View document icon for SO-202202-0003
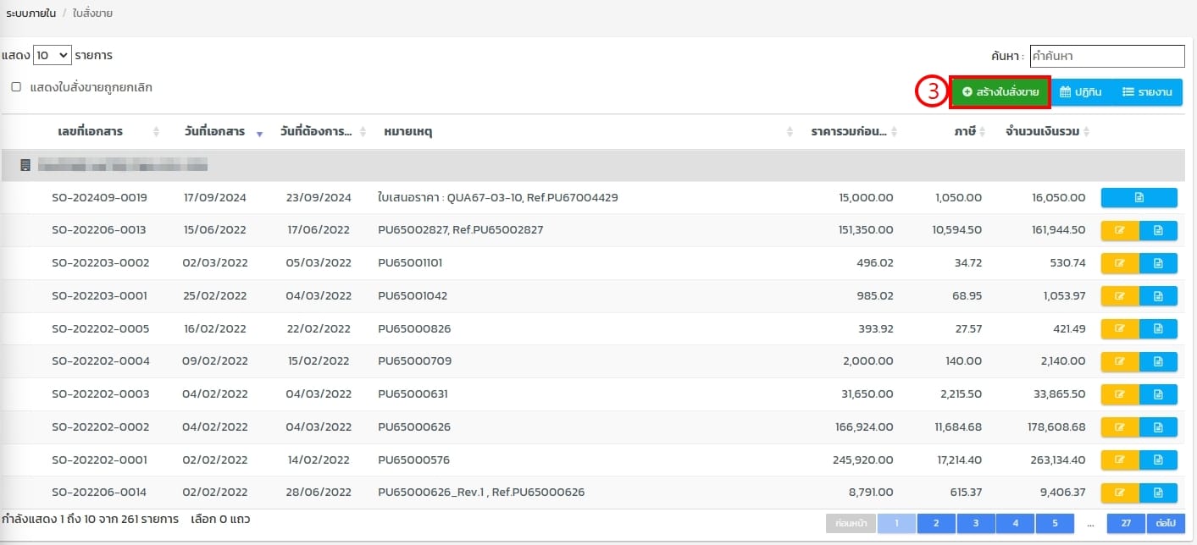 (1158, 394)
